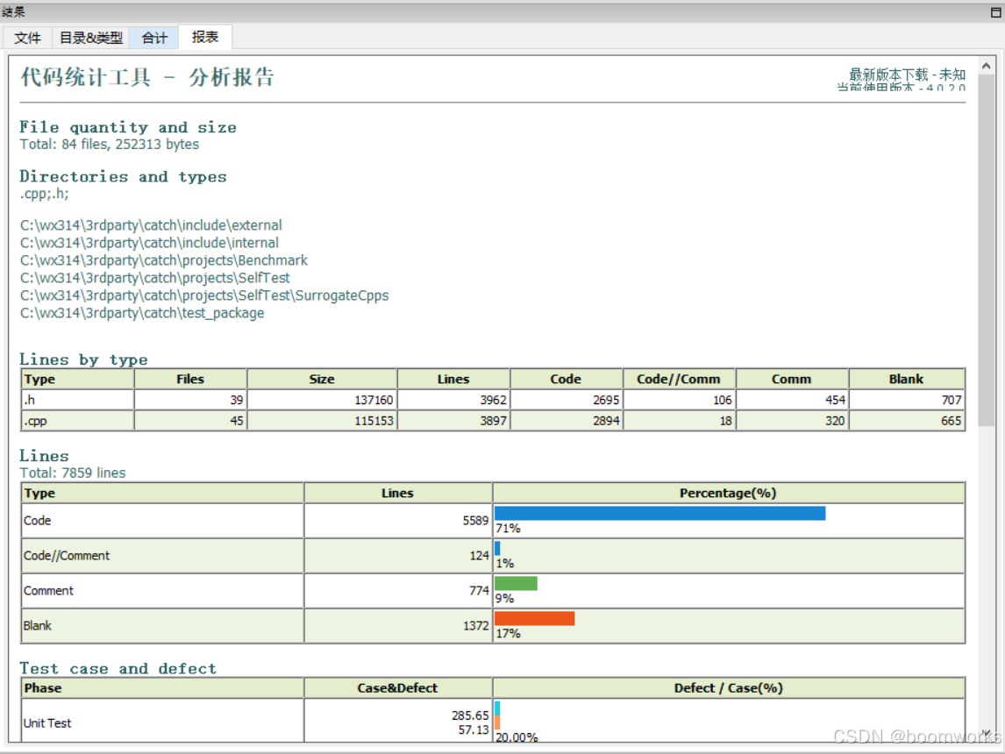Click lines value 3897
The image size is (1005, 754).
(493, 421)
